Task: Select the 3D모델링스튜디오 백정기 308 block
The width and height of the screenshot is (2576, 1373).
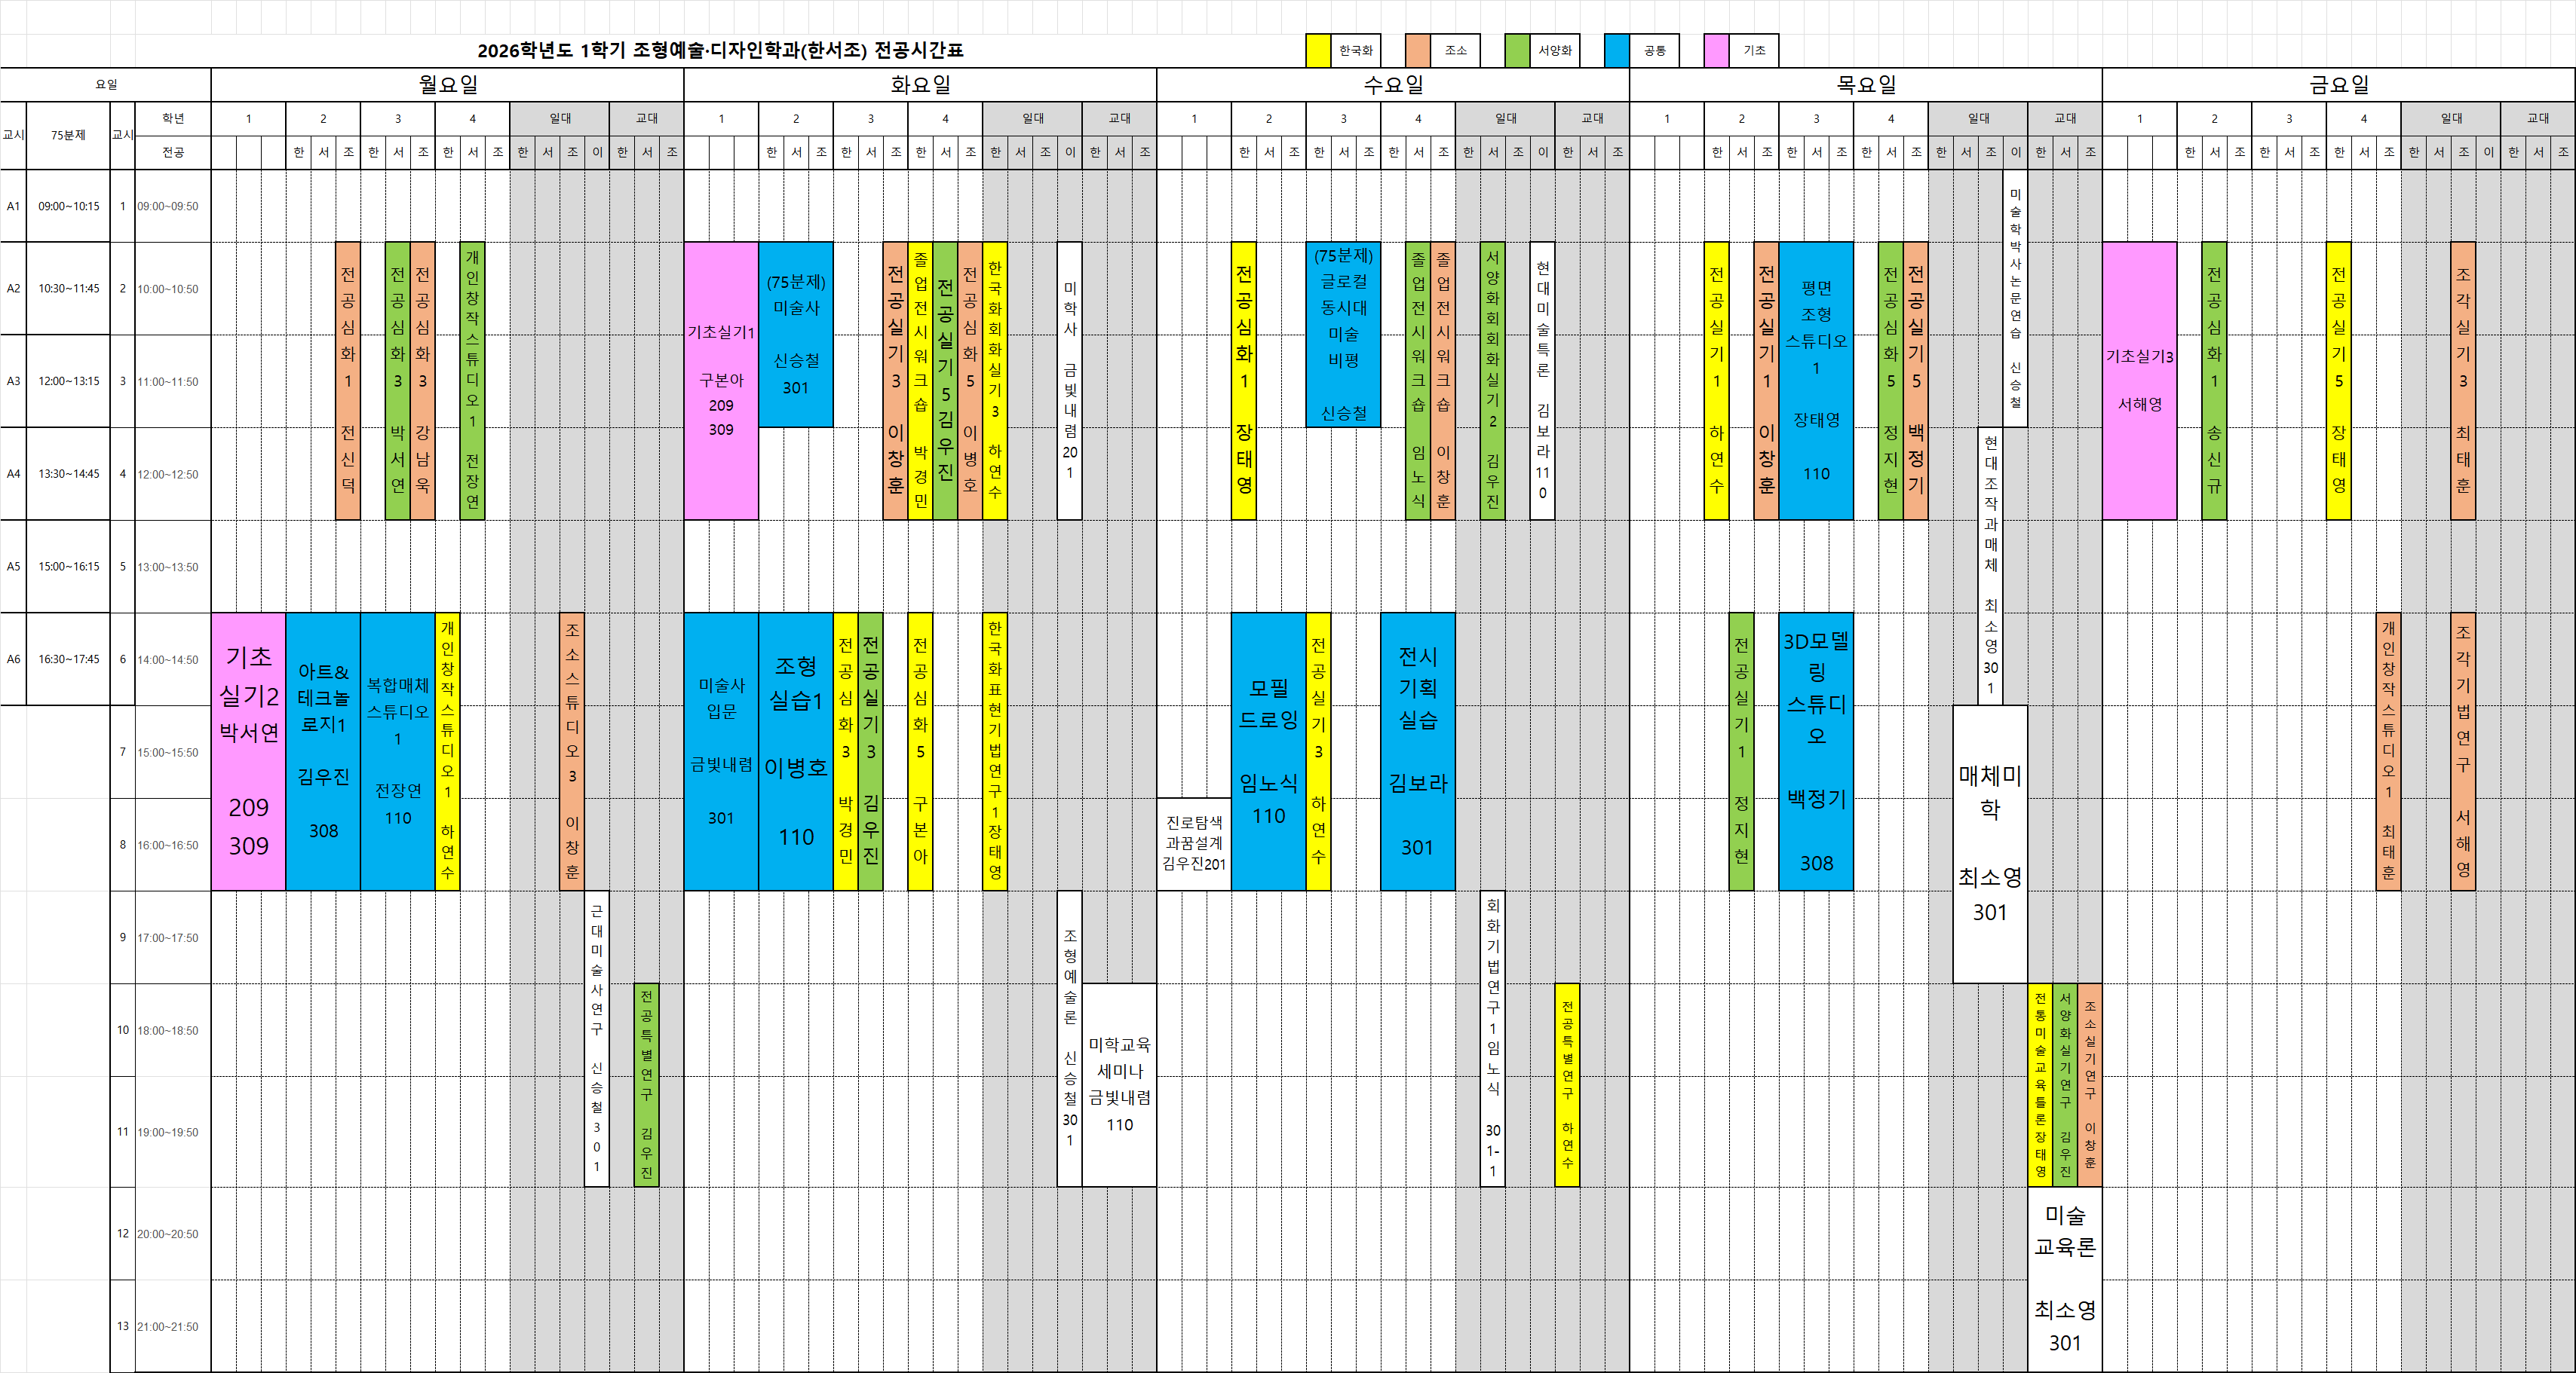Action: tap(1816, 751)
